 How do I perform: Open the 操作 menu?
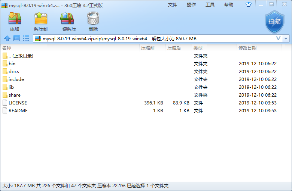pyautogui.click(x=191, y=5)
